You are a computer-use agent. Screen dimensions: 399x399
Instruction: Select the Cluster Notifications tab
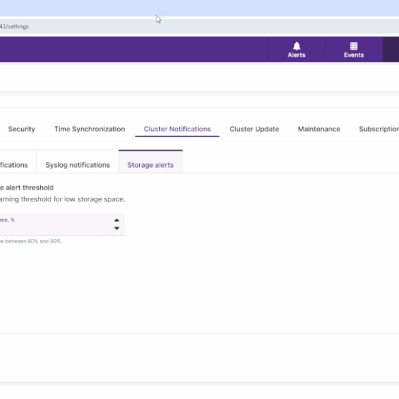(x=177, y=129)
